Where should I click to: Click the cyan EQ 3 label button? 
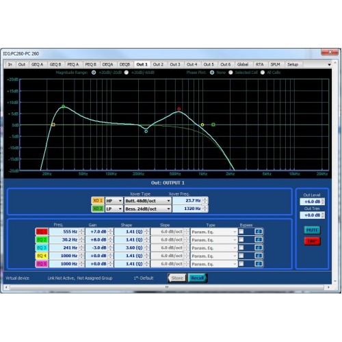pos(42,248)
